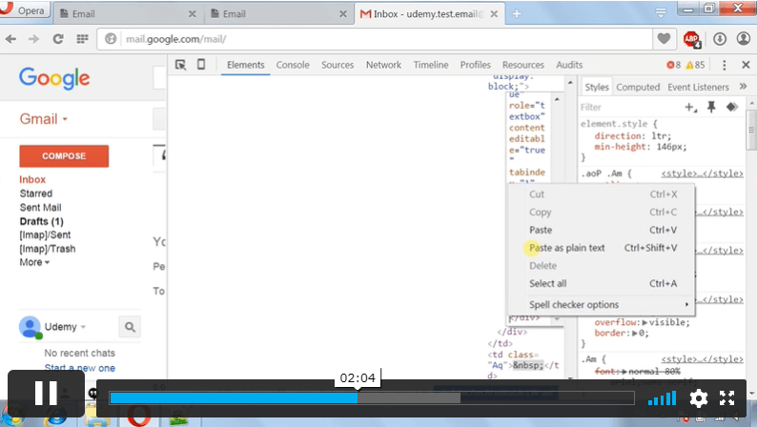Screen dimensions: 757x427
Task: Click the .aoP .Am style source link
Action: [702, 173]
